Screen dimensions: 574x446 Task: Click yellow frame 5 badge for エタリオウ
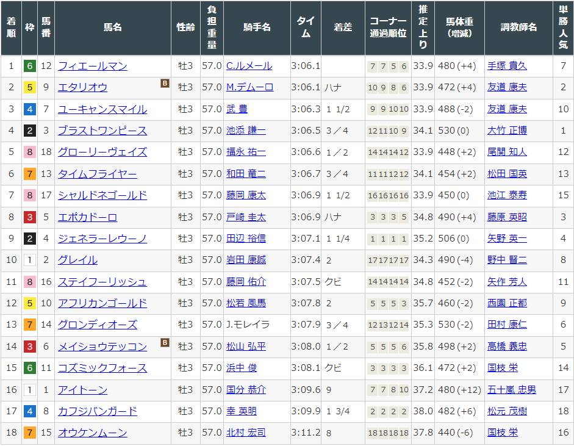(x=30, y=87)
